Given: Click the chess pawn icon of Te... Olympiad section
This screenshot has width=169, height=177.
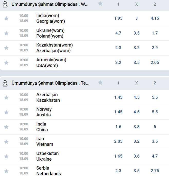Looking at the screenshot, I should (x=5, y=83).
